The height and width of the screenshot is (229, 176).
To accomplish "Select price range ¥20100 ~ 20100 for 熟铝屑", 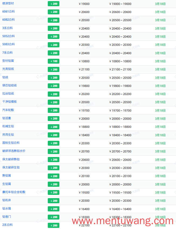I will (x=120, y=176).
